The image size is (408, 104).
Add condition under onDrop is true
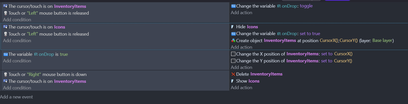pos(17,61)
